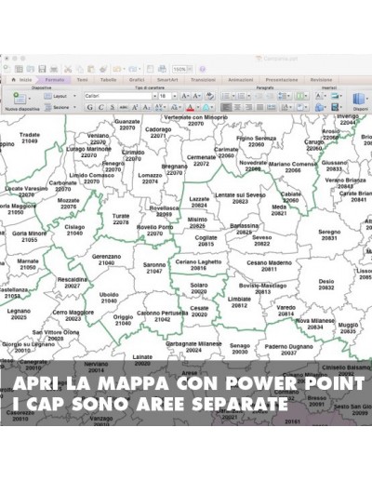The height and width of the screenshot is (481, 372).
Task: Click the font size field showing 18
Action: point(165,96)
